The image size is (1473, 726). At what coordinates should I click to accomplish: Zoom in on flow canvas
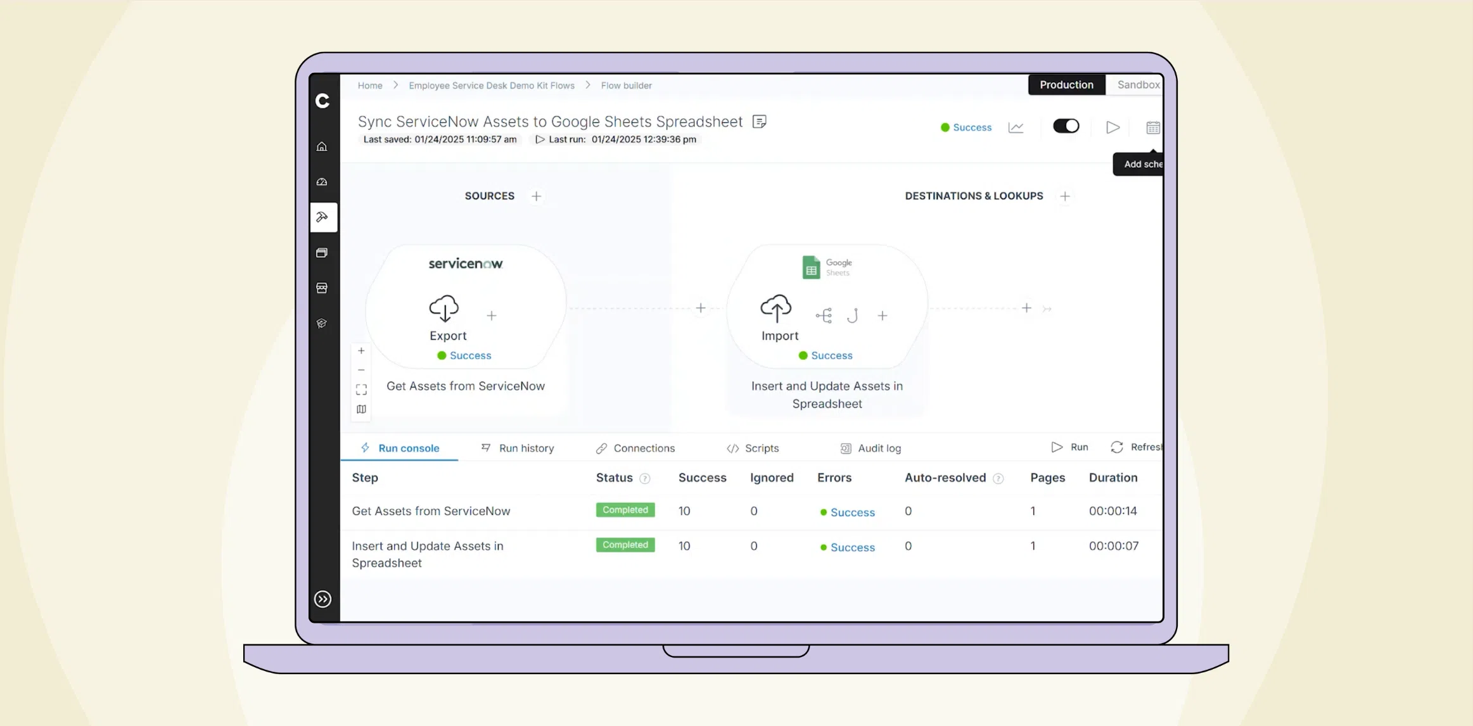click(361, 351)
